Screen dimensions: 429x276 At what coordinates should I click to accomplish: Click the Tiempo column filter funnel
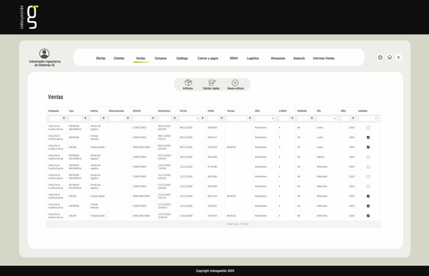point(250,119)
